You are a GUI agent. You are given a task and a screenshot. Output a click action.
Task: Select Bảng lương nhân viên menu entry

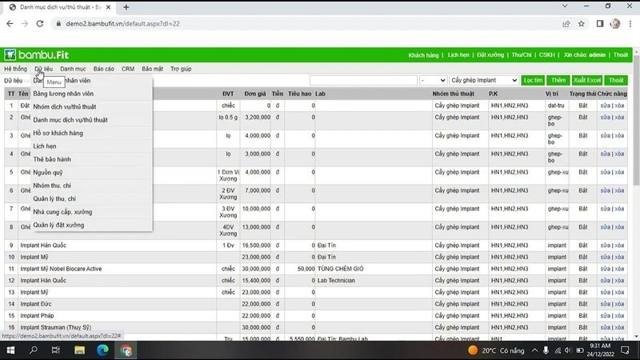[63, 94]
